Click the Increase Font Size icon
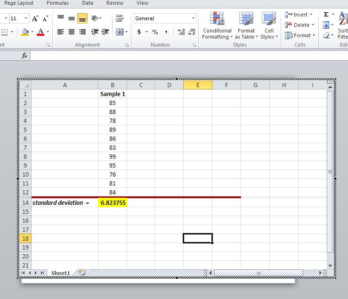 [x=36, y=18]
